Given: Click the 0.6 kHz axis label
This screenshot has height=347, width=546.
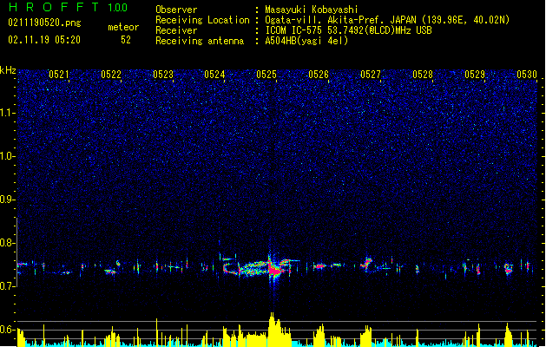Looking at the screenshot, I should coord(8,330).
